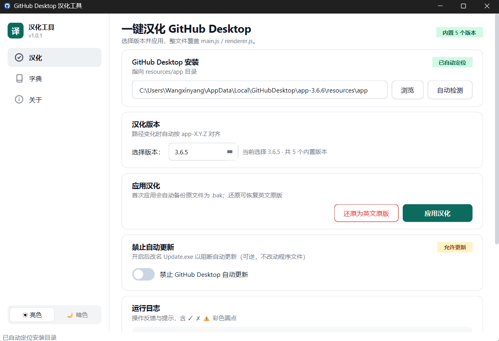
Task: Switch to 亮色 light theme
Action: click(32, 315)
